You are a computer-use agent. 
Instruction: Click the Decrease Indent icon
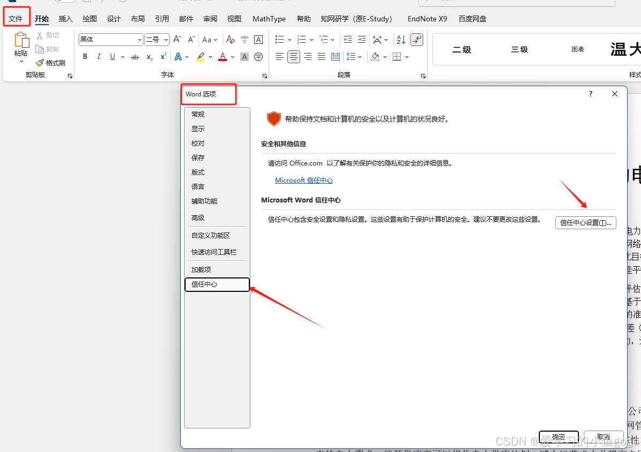[347, 39]
